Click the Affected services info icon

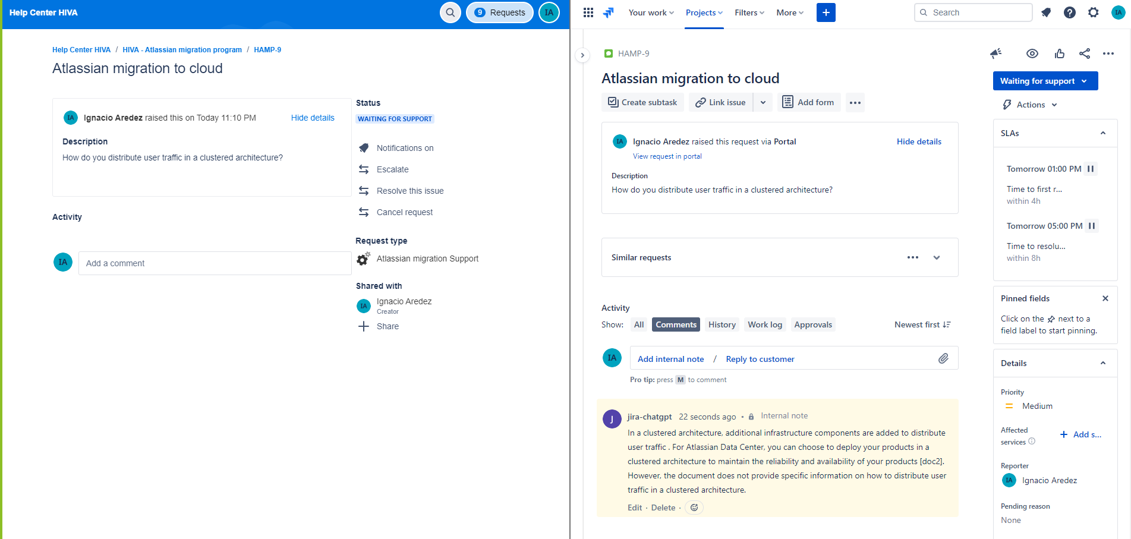pyautogui.click(x=1032, y=441)
